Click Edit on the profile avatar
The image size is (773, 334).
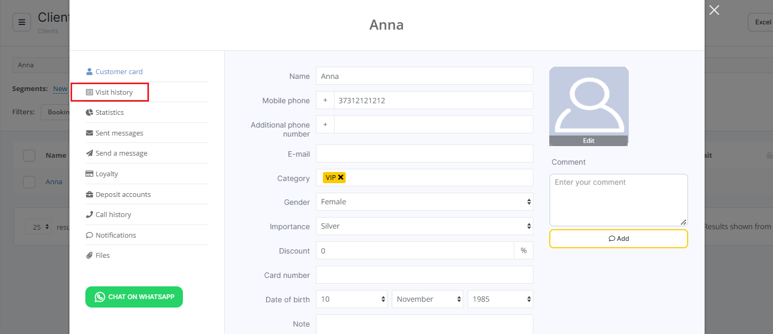point(588,141)
